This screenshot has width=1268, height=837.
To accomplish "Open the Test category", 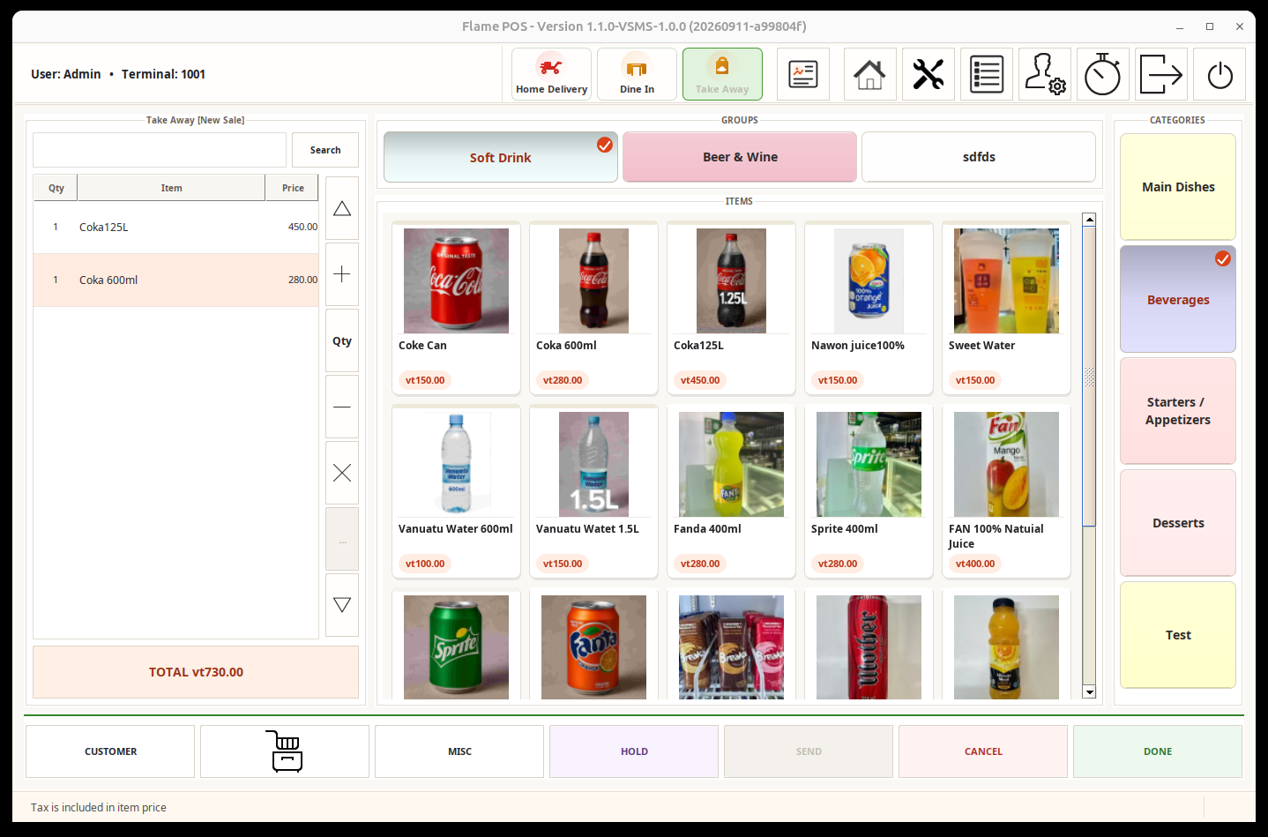I will 1178,635.
